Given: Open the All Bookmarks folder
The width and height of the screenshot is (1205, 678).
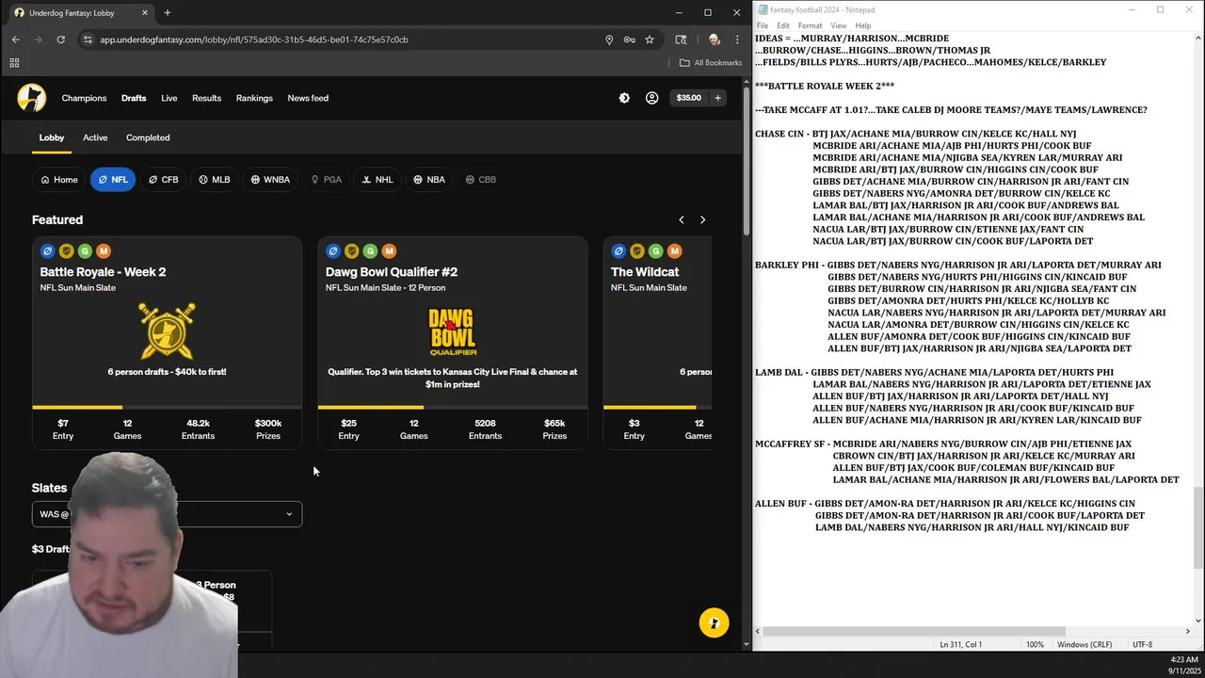Looking at the screenshot, I should (x=711, y=63).
